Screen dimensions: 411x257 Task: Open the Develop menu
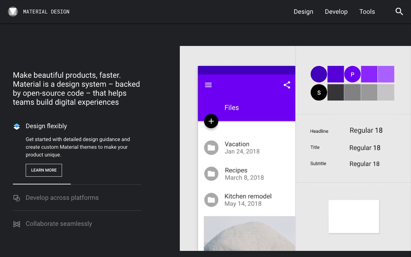click(x=336, y=12)
